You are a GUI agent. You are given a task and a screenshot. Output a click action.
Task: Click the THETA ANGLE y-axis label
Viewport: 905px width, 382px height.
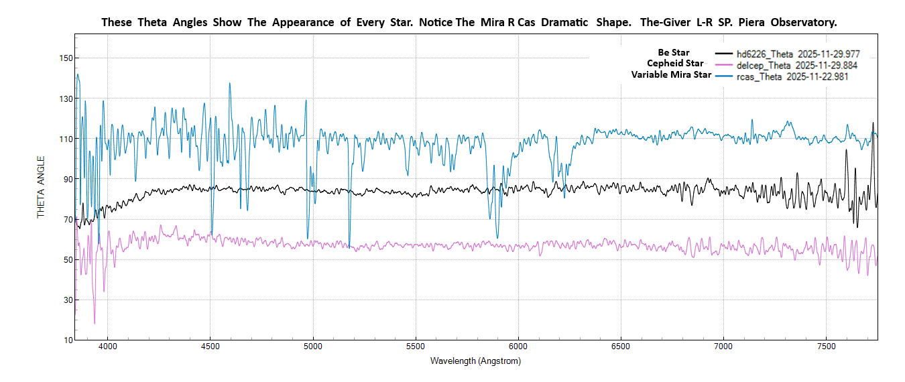pos(41,186)
